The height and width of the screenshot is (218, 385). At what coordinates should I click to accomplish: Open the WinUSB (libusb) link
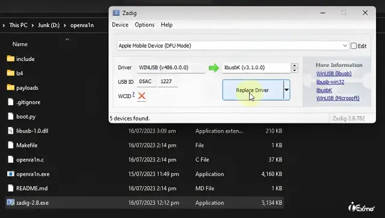(x=334, y=73)
